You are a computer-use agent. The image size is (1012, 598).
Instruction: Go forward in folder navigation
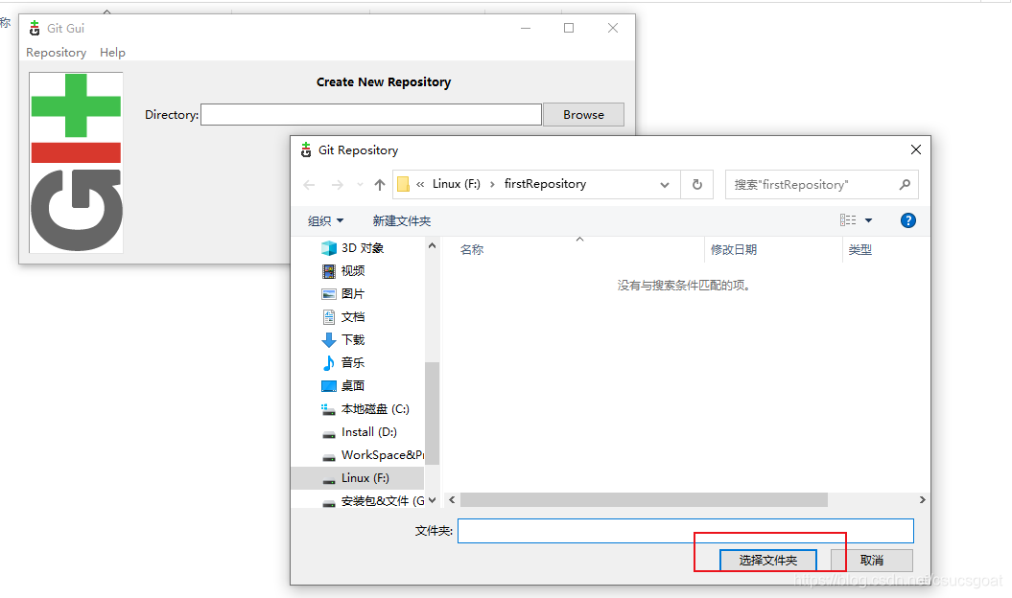(x=337, y=185)
